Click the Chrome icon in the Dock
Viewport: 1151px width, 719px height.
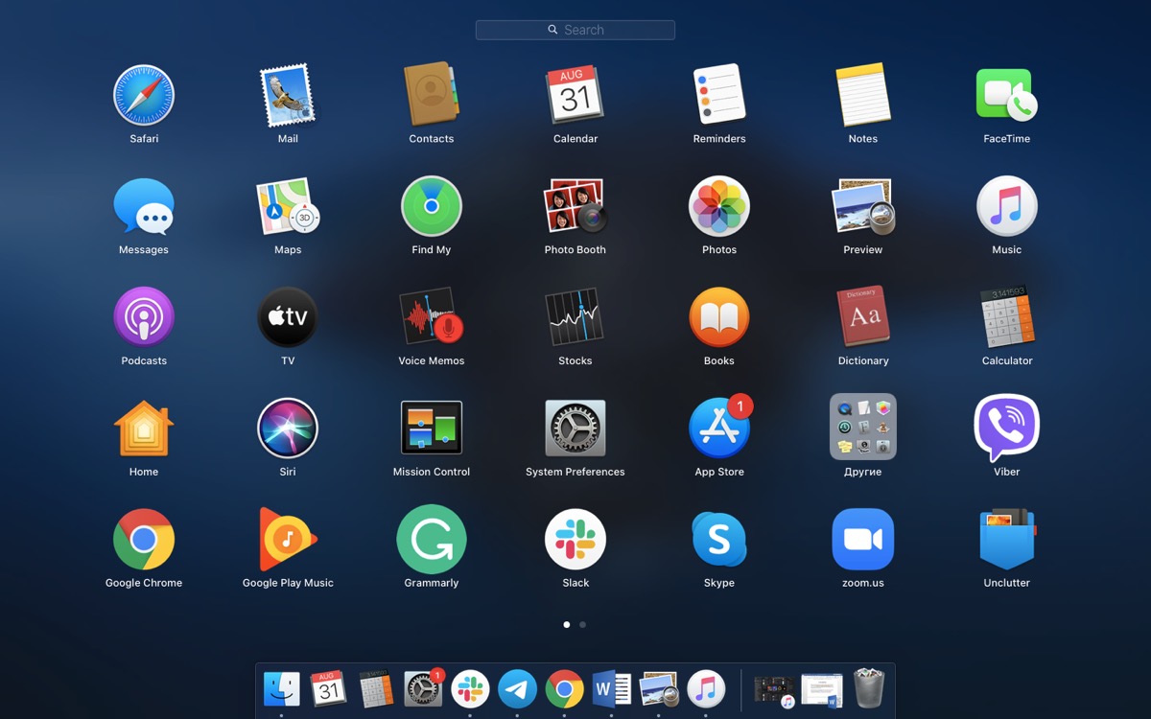pyautogui.click(x=565, y=688)
